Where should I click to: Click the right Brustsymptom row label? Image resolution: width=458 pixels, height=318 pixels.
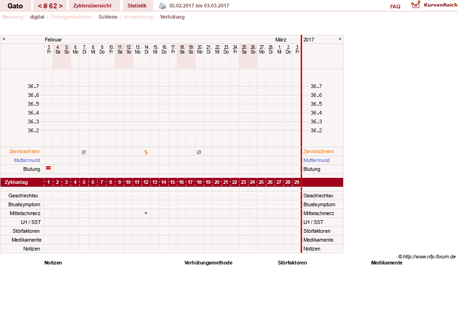(x=319, y=204)
